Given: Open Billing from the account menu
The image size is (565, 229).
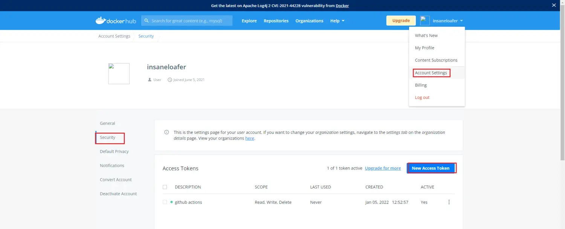Looking at the screenshot, I should click(437, 85).
